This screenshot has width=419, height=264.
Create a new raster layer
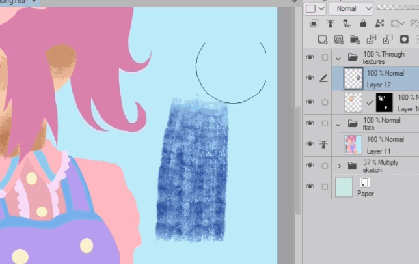323,40
